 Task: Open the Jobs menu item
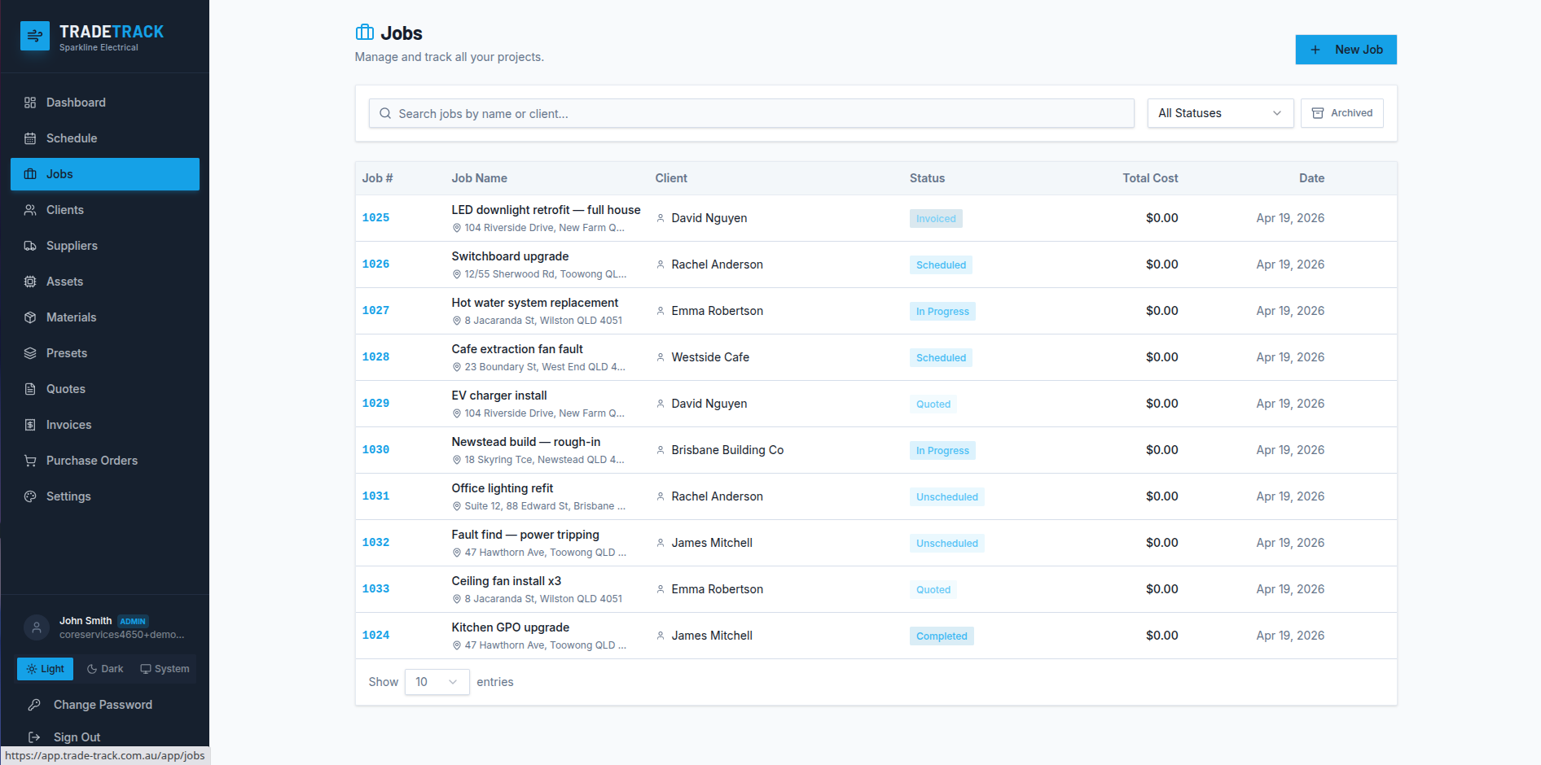(105, 174)
